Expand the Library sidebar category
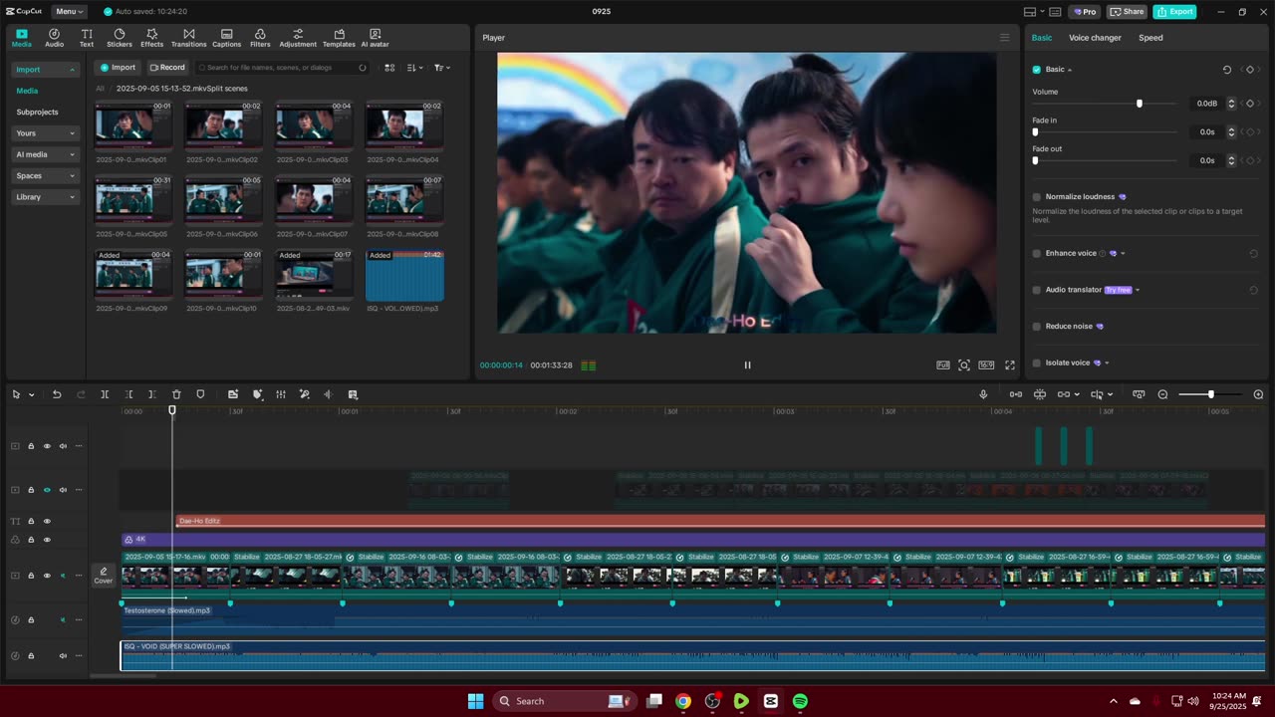1275x717 pixels. (46, 197)
